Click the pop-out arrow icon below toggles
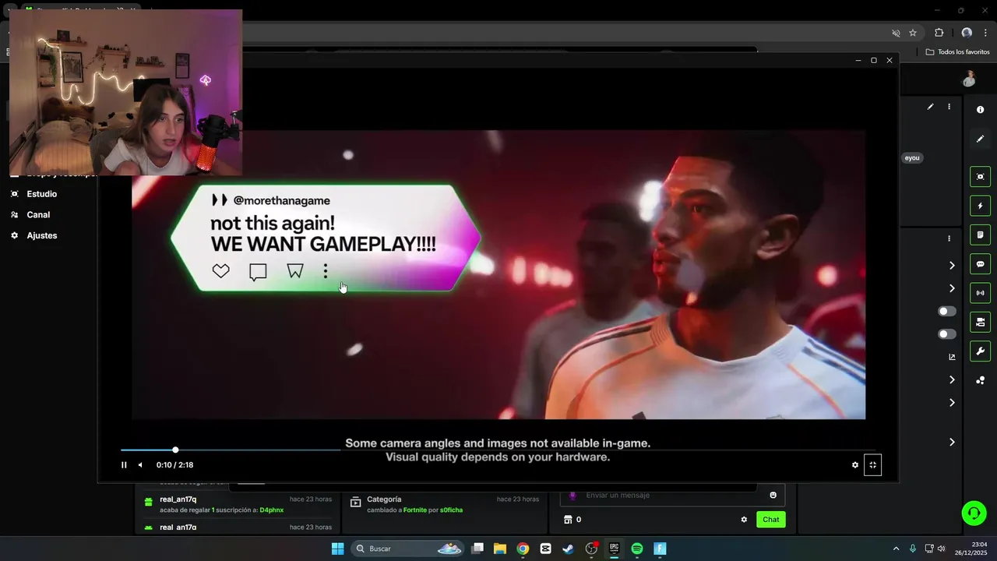Image resolution: width=997 pixels, height=561 pixels. click(952, 357)
